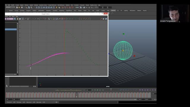Select the highlighted channel in Graph Editor outliner
The image size is (190, 107).
(11, 29)
